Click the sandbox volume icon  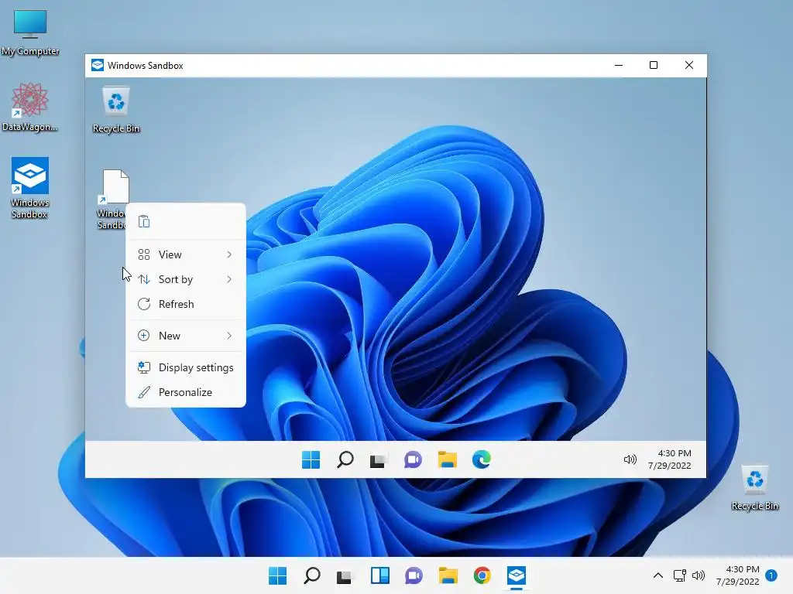pyautogui.click(x=630, y=459)
